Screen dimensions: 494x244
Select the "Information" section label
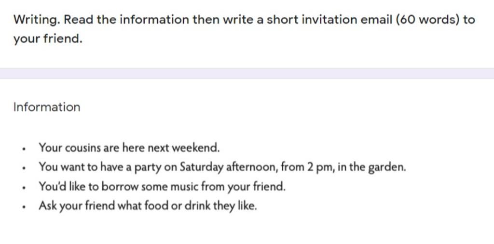click(x=47, y=107)
